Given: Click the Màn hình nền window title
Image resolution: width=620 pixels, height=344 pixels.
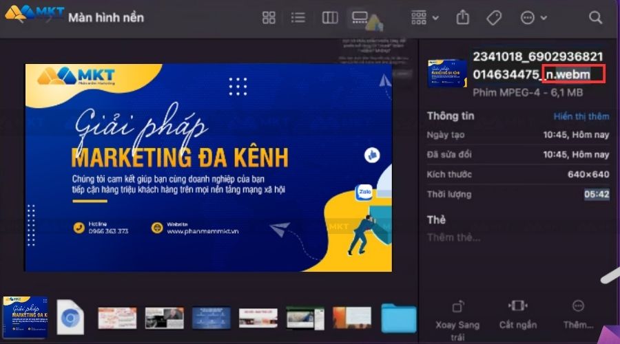Looking at the screenshot, I should pyautogui.click(x=106, y=18).
